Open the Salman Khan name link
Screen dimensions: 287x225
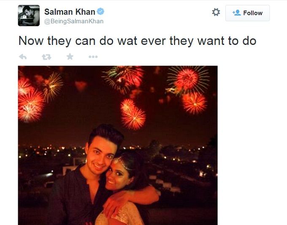coord(70,12)
